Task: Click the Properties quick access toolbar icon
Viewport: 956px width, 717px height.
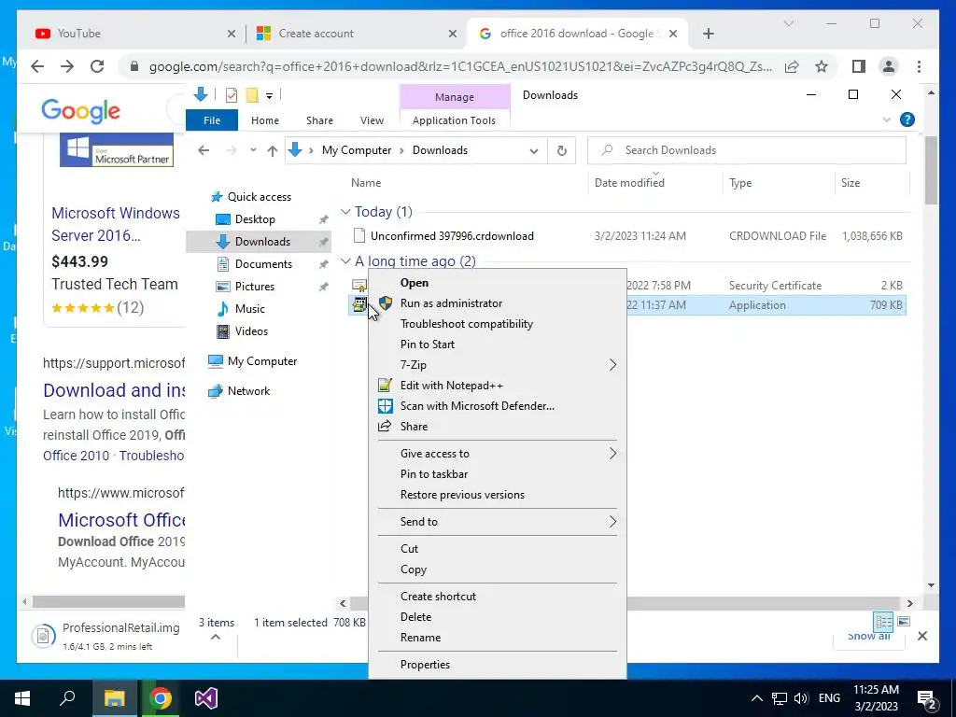Action: (232, 95)
